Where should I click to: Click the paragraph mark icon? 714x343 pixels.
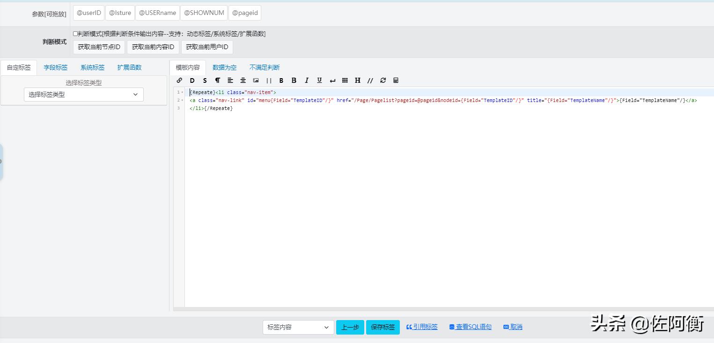[x=217, y=80]
